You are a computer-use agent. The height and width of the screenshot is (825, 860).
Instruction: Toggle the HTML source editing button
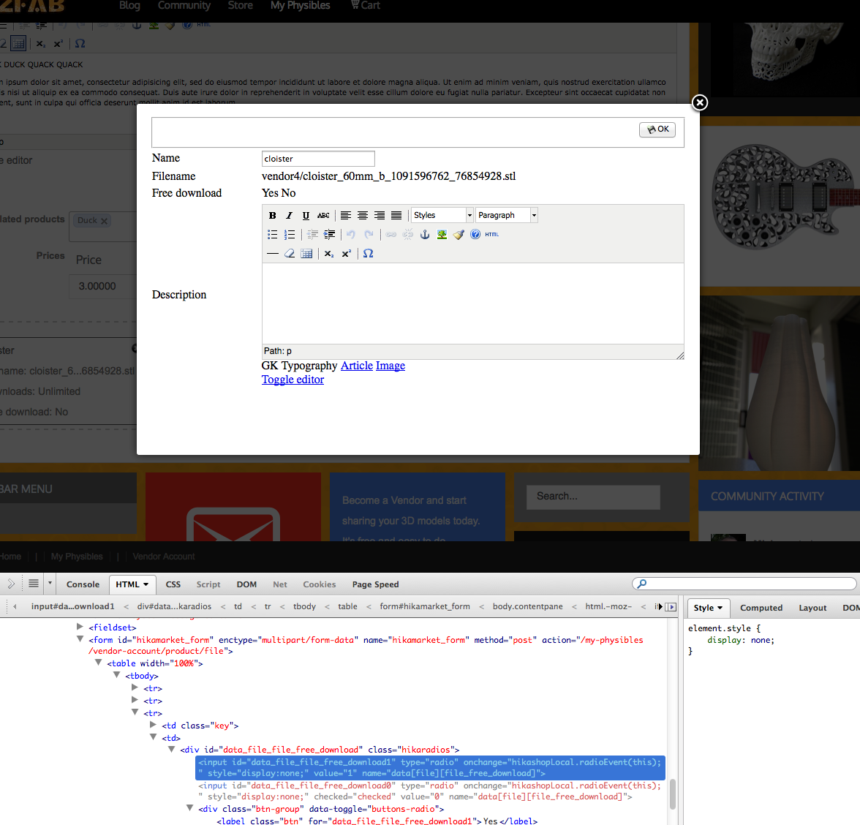click(x=492, y=235)
